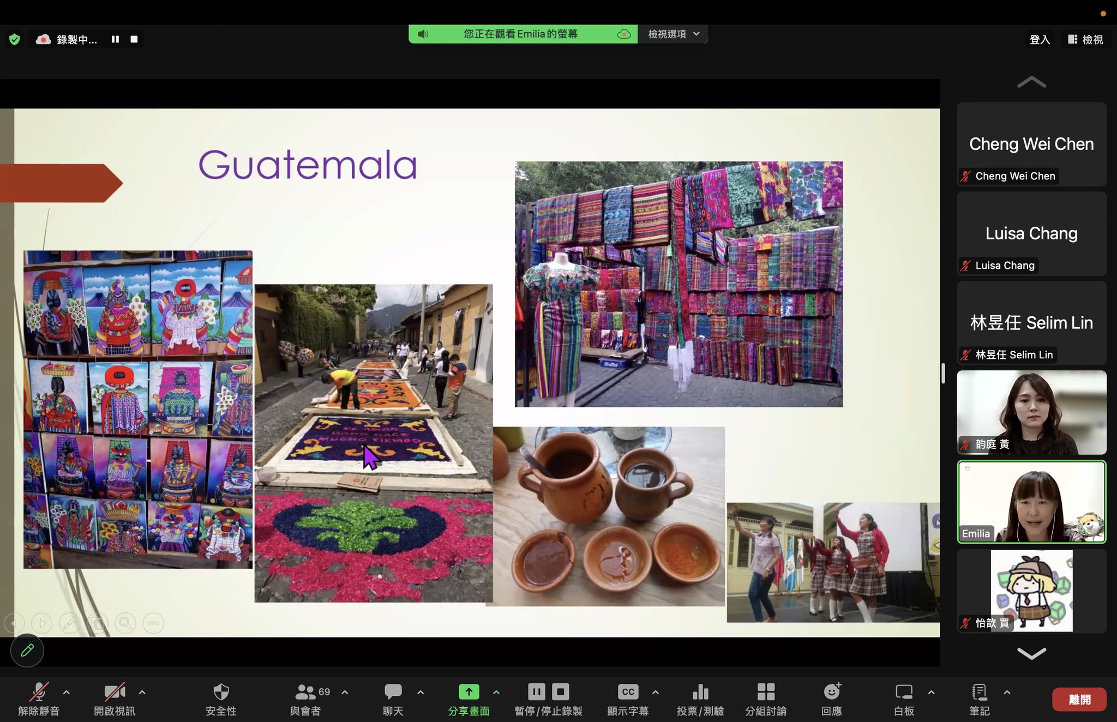Open the 檢視選項 view options dropdown

673,34
